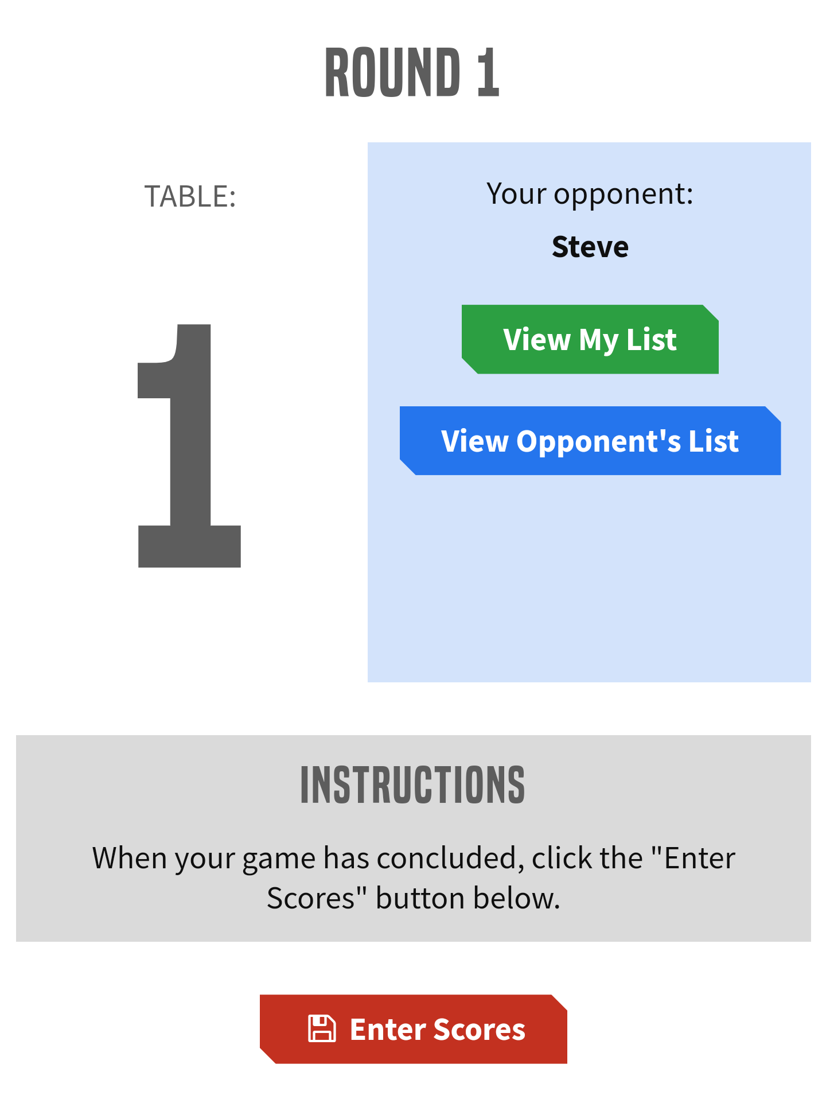The width and height of the screenshot is (826, 1103).
Task: Click the 'button below.' instruction text
Action: (x=467, y=898)
